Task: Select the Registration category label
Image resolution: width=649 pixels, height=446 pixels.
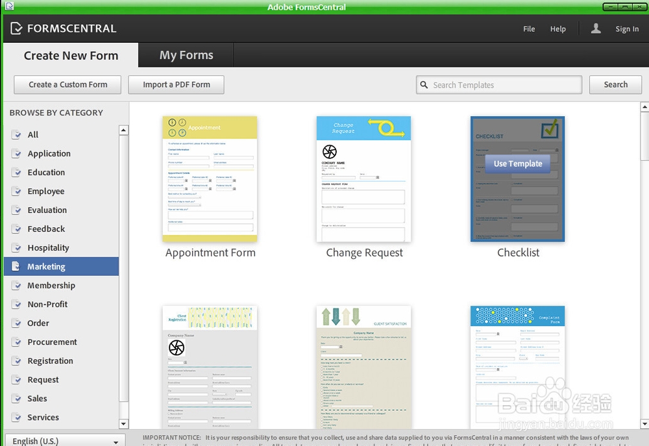Action: [50, 361]
